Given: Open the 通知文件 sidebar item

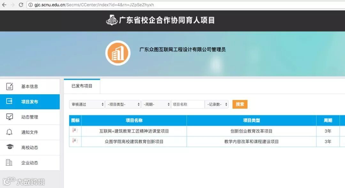Looking at the screenshot, I should (30, 132).
